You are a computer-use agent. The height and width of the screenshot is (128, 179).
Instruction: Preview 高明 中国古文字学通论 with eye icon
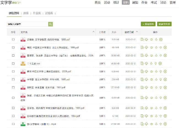pos(151,48)
